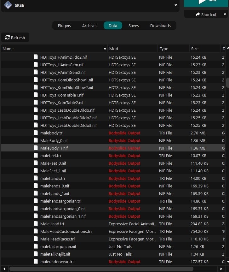
Task: Open the Downloads tab
Action: click(160, 26)
